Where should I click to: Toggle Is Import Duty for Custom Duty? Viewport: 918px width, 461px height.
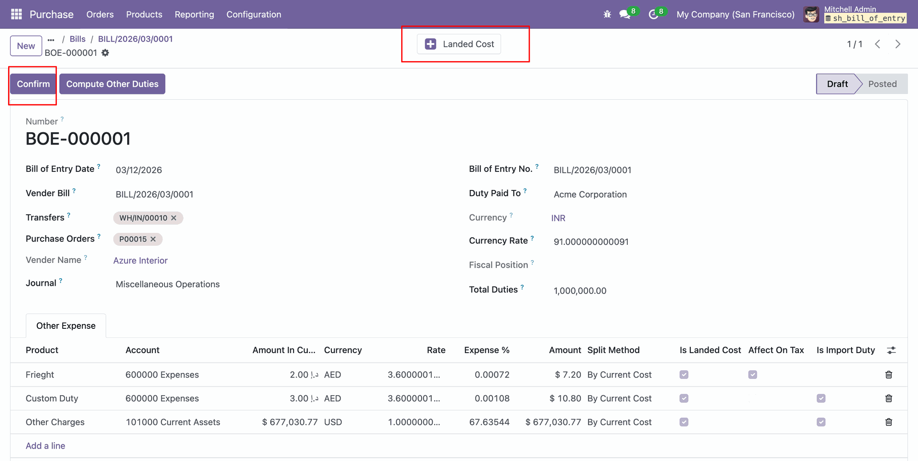tap(821, 398)
